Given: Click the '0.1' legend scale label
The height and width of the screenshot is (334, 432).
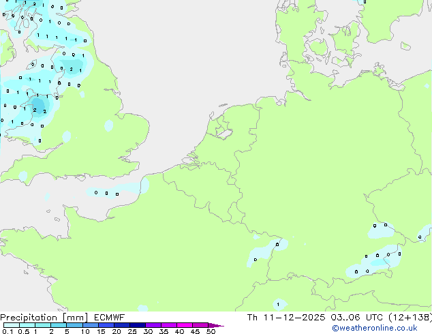Looking at the screenshot, I should (7, 331).
